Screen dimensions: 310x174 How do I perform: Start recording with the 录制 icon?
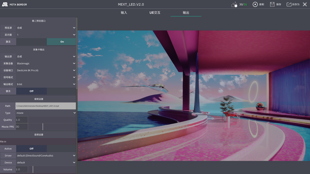255,4
